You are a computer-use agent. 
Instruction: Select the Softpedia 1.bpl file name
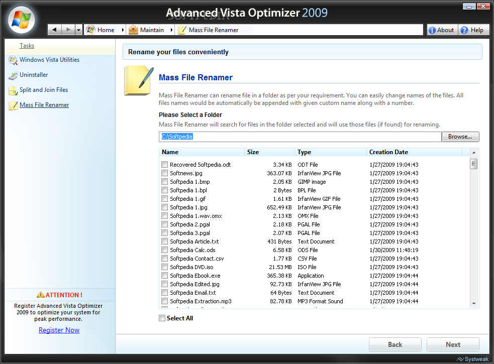coord(188,190)
